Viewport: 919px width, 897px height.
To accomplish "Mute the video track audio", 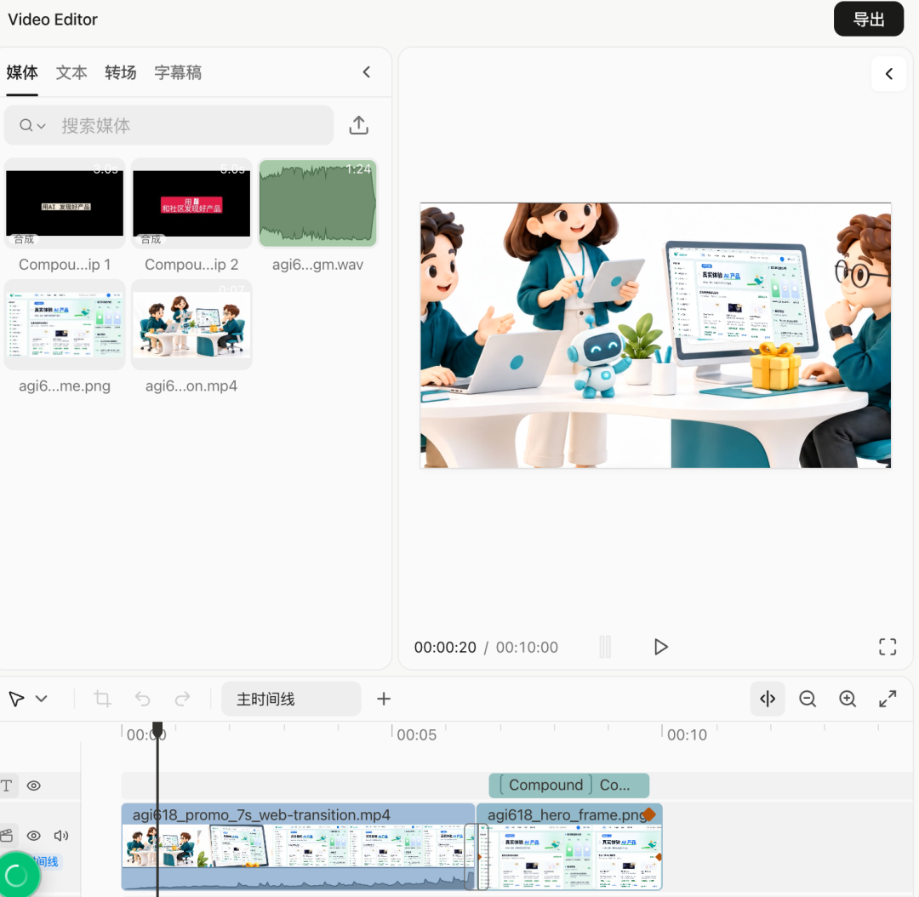I will click(x=61, y=836).
